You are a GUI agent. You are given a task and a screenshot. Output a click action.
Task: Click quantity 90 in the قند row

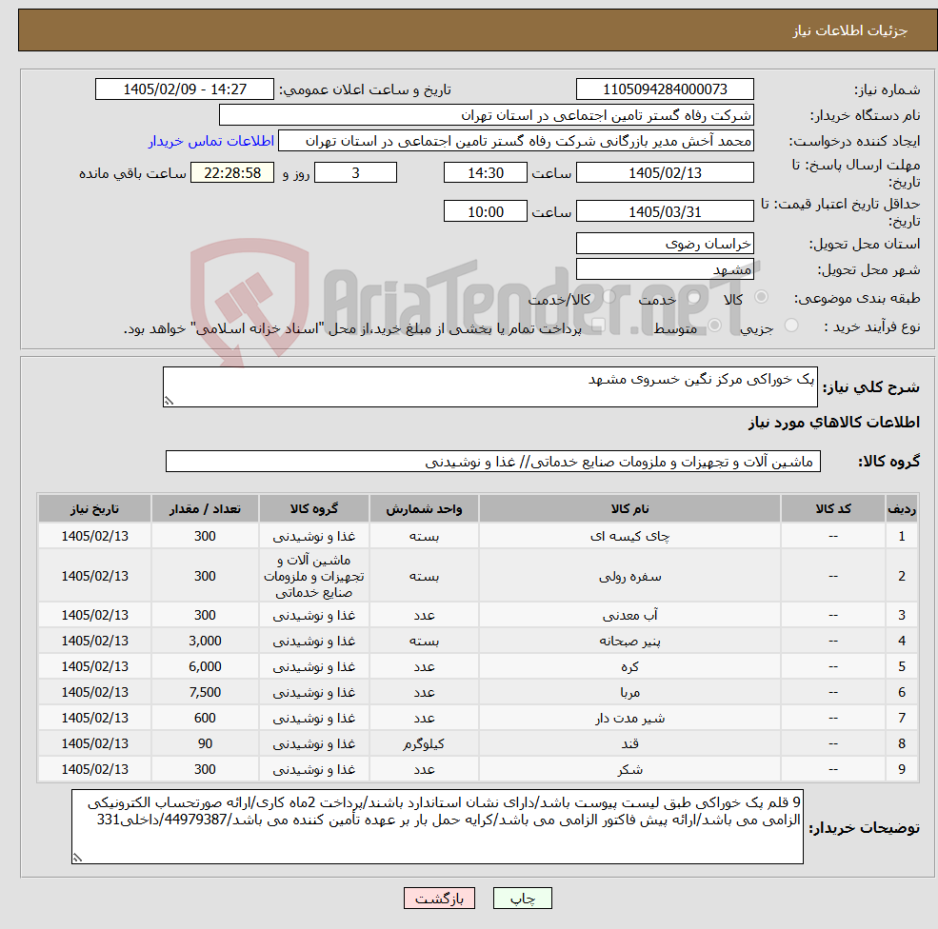(x=205, y=743)
